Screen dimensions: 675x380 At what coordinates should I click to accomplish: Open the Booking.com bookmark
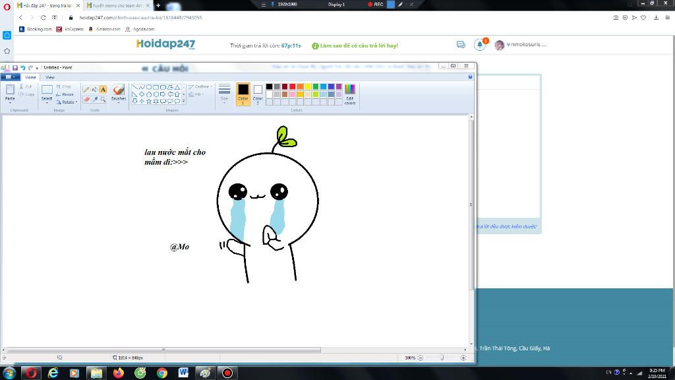(x=36, y=29)
